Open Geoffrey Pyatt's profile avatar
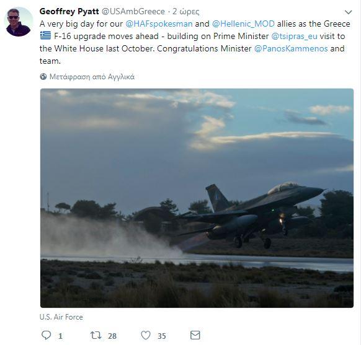Viewport: 361px width, 345px height. 19,22
